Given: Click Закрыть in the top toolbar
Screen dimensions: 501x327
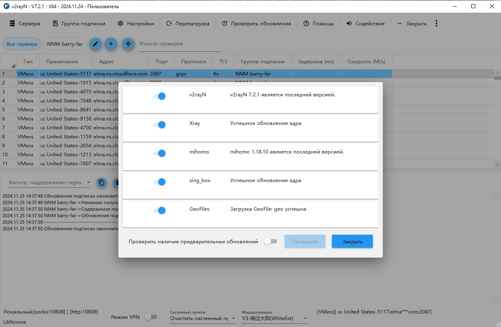Looking at the screenshot, I should pos(412,24).
